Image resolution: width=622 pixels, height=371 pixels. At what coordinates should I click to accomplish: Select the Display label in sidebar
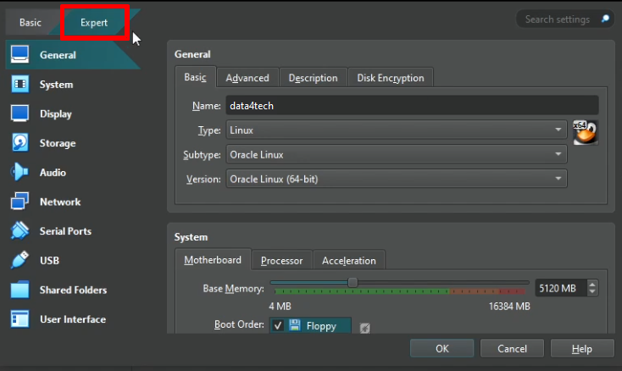(x=56, y=114)
